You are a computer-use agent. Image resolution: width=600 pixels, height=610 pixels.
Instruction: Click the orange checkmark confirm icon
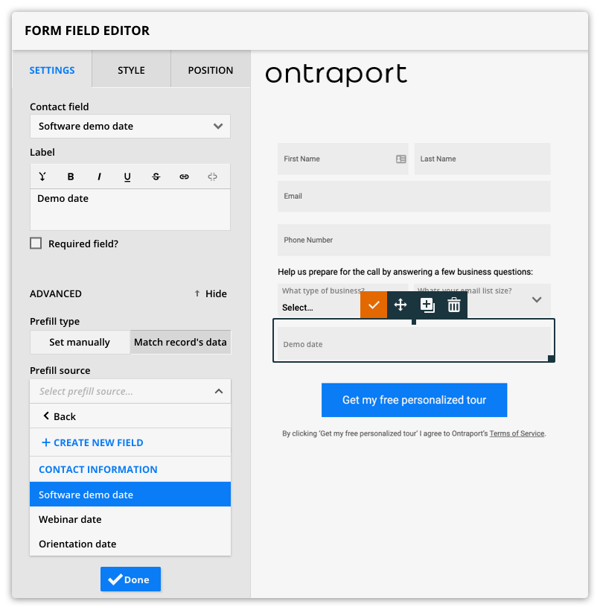click(373, 305)
